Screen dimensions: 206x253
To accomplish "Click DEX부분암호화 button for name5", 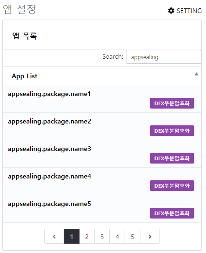I will (x=172, y=213).
